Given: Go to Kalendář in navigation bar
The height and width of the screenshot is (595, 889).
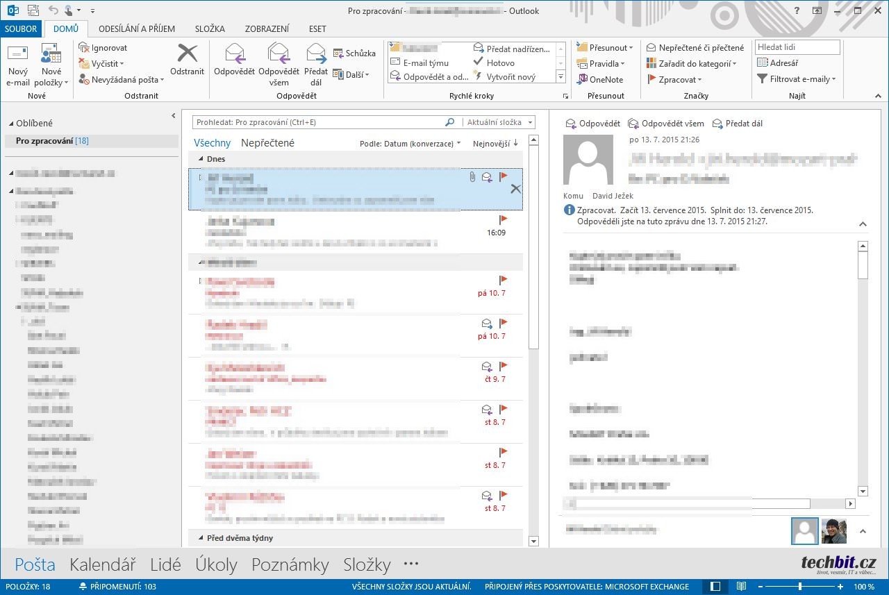Looking at the screenshot, I should [x=102, y=564].
